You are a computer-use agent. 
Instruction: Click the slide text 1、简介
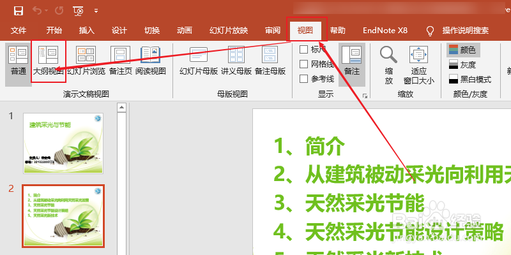pos(309,146)
